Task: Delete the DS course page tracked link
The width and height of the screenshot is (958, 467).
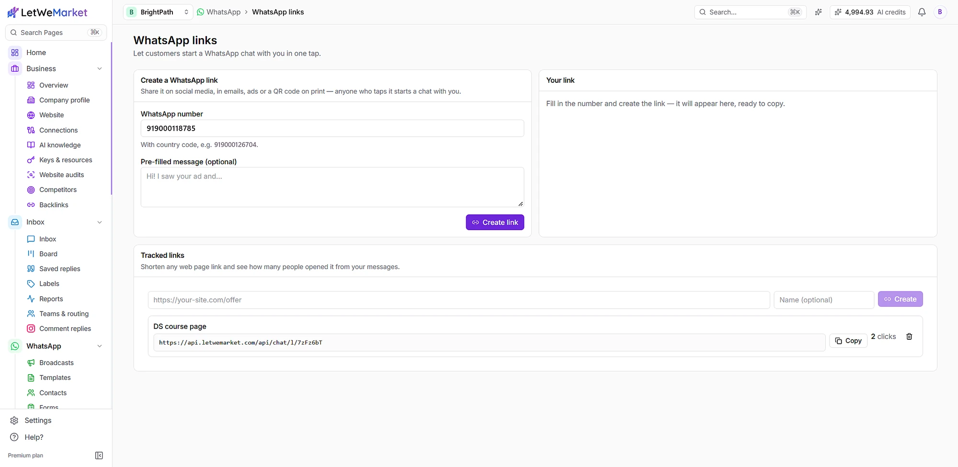Action: pos(909,336)
